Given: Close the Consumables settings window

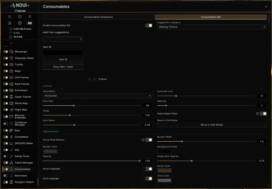Looking at the screenshot, I should [266, 7].
